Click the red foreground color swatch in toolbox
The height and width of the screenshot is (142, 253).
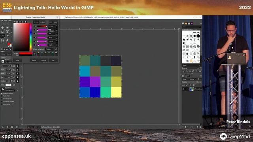click(x=9, y=44)
